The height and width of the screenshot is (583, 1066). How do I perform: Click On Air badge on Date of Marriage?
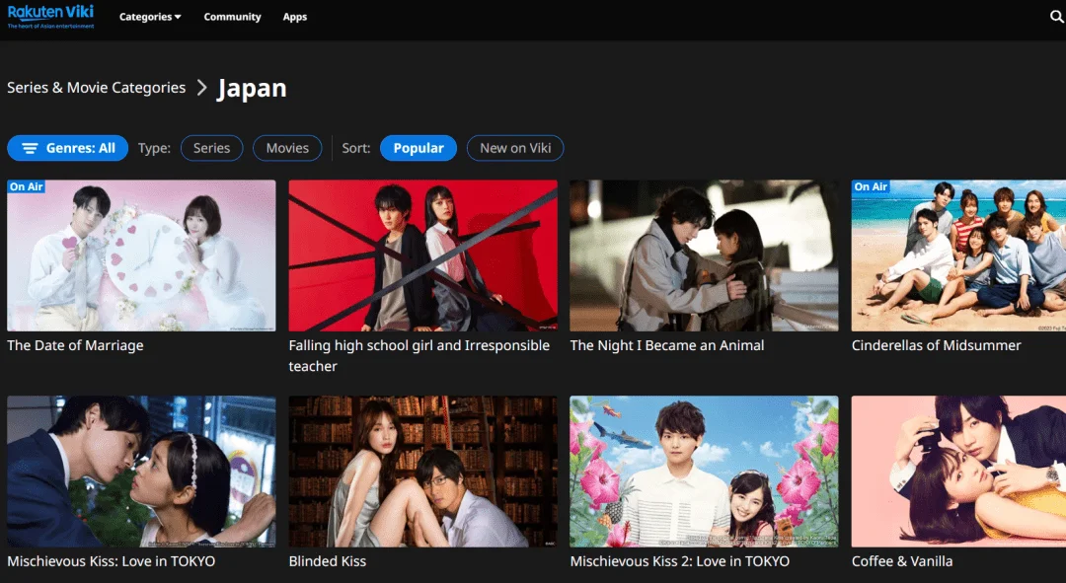coord(27,186)
